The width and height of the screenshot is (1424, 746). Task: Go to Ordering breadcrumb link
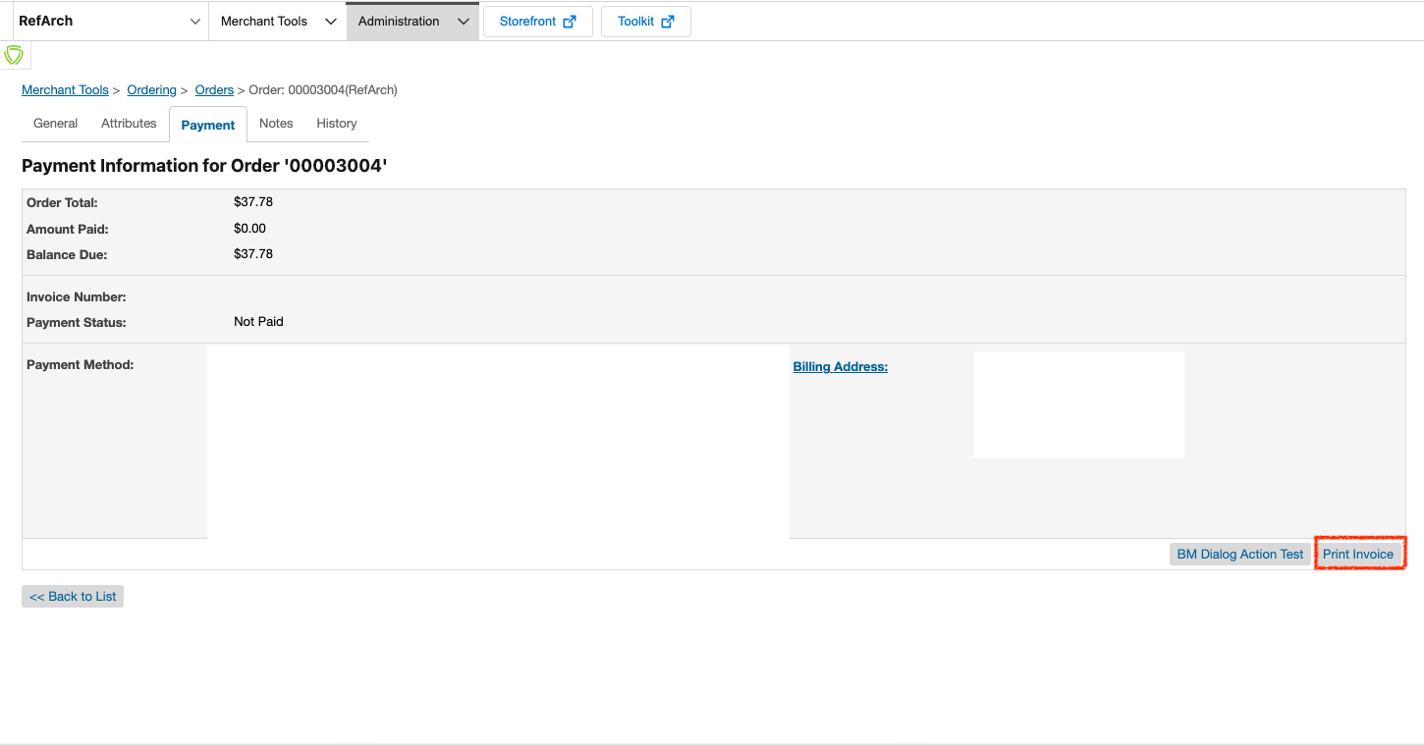pyautogui.click(x=151, y=90)
